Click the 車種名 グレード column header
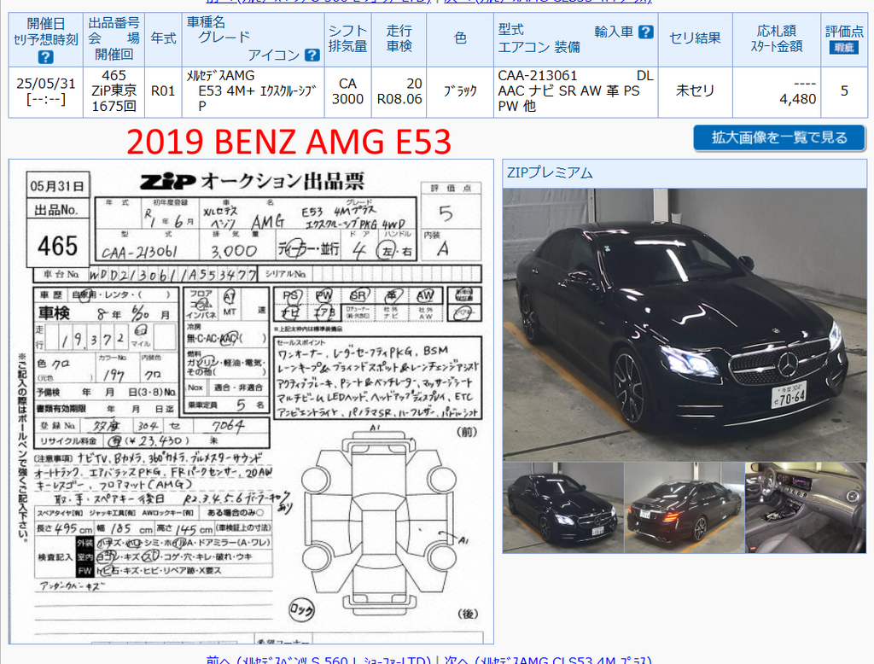Image resolution: width=874 pixels, height=664 pixels. point(253,39)
